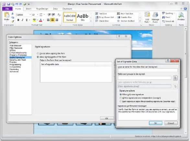Screen dimensions: 190x141
Task: Open the Controls group dialog launcher
Action: coord(141,25)
